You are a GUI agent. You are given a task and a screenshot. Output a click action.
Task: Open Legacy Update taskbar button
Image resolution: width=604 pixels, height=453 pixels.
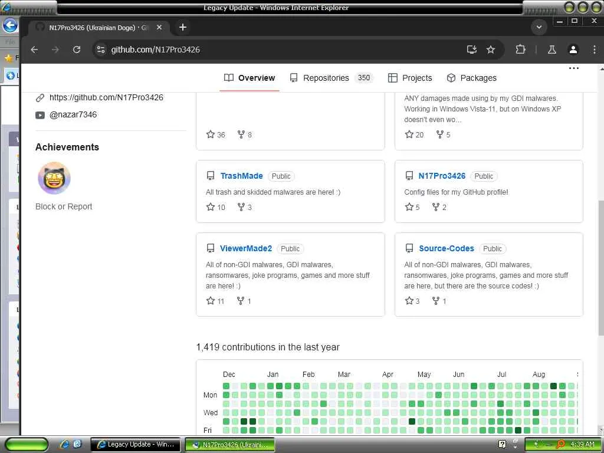[x=136, y=445]
